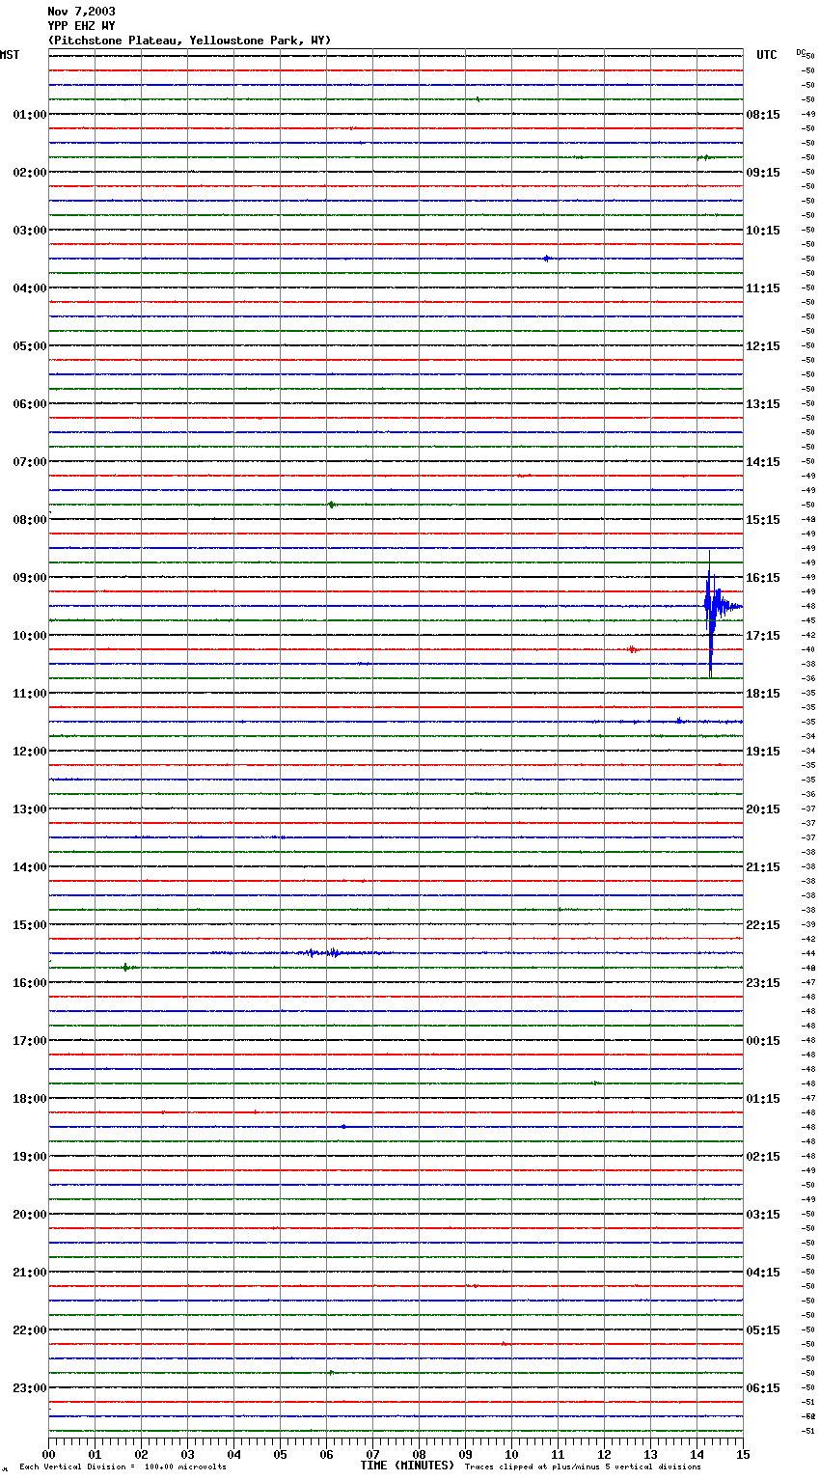Click the 19:15 UTC time label
This screenshot has width=820, height=1480.
coord(763,752)
